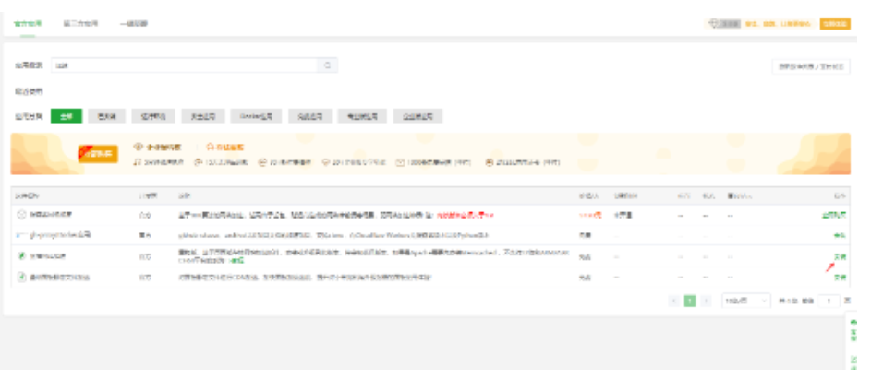Viewport: 871px width, 378px height.
Task: Click the magnifier search icon in search box
Action: pos(328,65)
